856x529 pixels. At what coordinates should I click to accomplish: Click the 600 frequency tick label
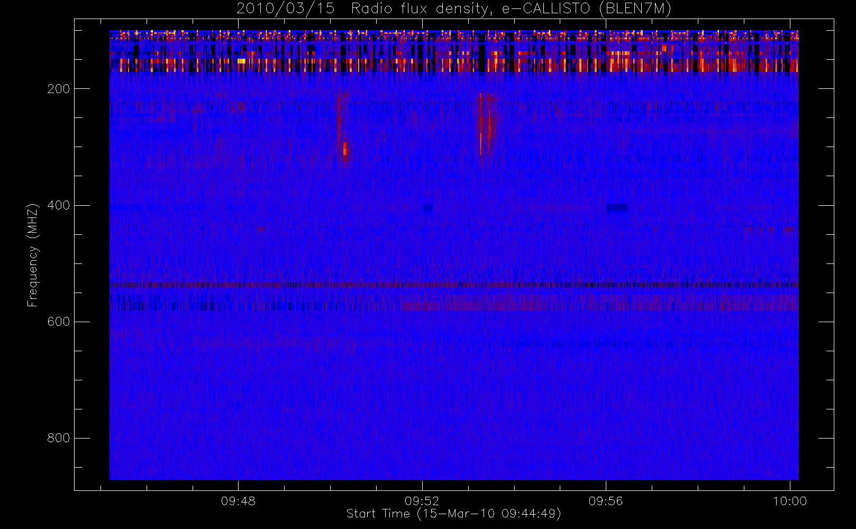point(58,322)
